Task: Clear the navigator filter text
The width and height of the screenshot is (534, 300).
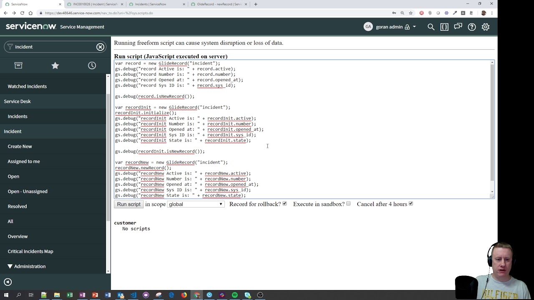Action: [x=100, y=47]
